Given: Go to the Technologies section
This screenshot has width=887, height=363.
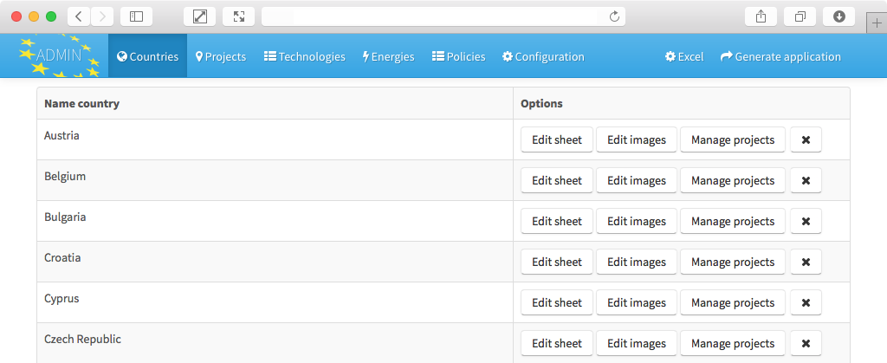Looking at the screenshot, I should (x=304, y=56).
